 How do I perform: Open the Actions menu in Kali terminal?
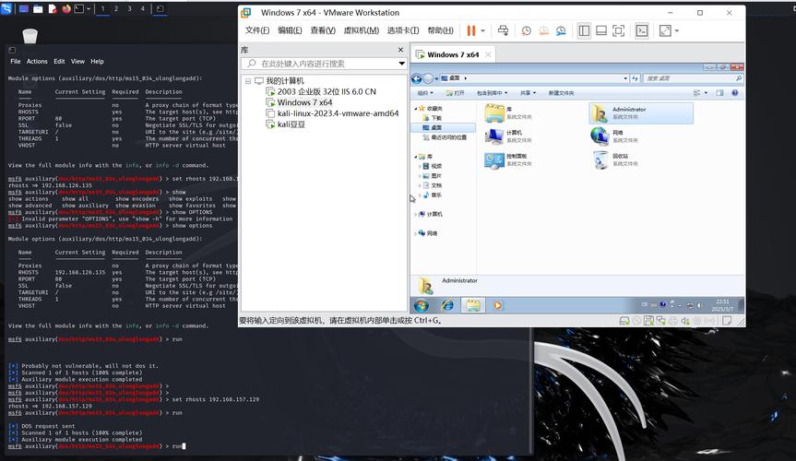point(37,62)
